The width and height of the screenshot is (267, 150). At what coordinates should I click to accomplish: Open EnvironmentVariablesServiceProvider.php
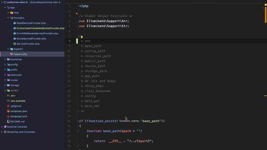[x=40, y=28]
